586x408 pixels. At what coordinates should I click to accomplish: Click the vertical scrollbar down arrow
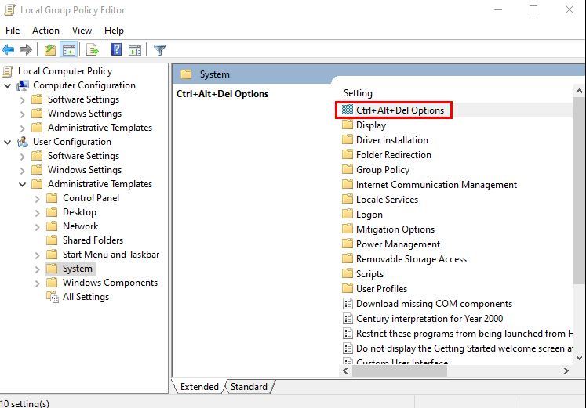[x=579, y=357]
